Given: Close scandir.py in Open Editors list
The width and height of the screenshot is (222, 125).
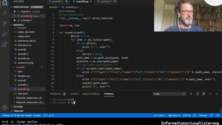Looking at the screenshot, I should (x=15, y=16).
